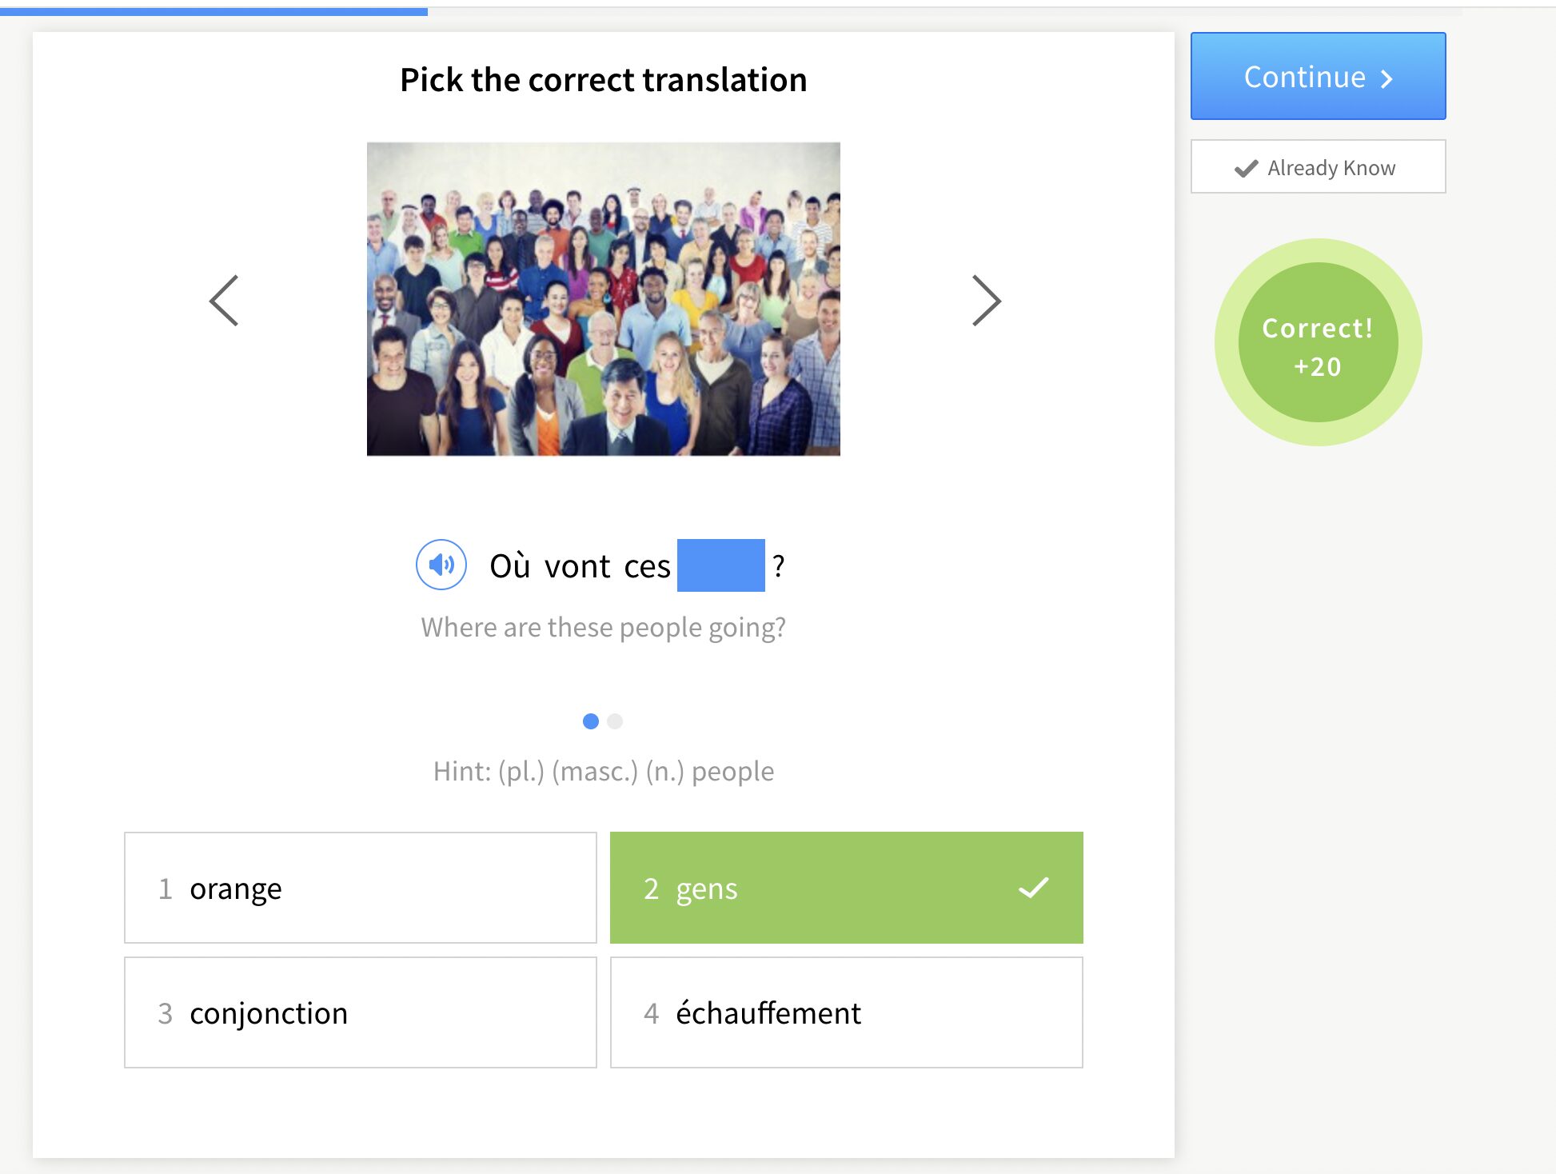Go to the next slide arrow
1556x1174 pixels.
pyautogui.click(x=986, y=301)
